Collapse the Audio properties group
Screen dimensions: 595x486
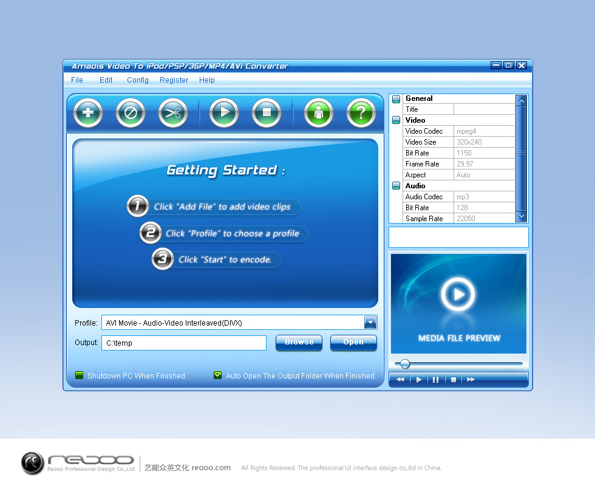pyautogui.click(x=396, y=186)
